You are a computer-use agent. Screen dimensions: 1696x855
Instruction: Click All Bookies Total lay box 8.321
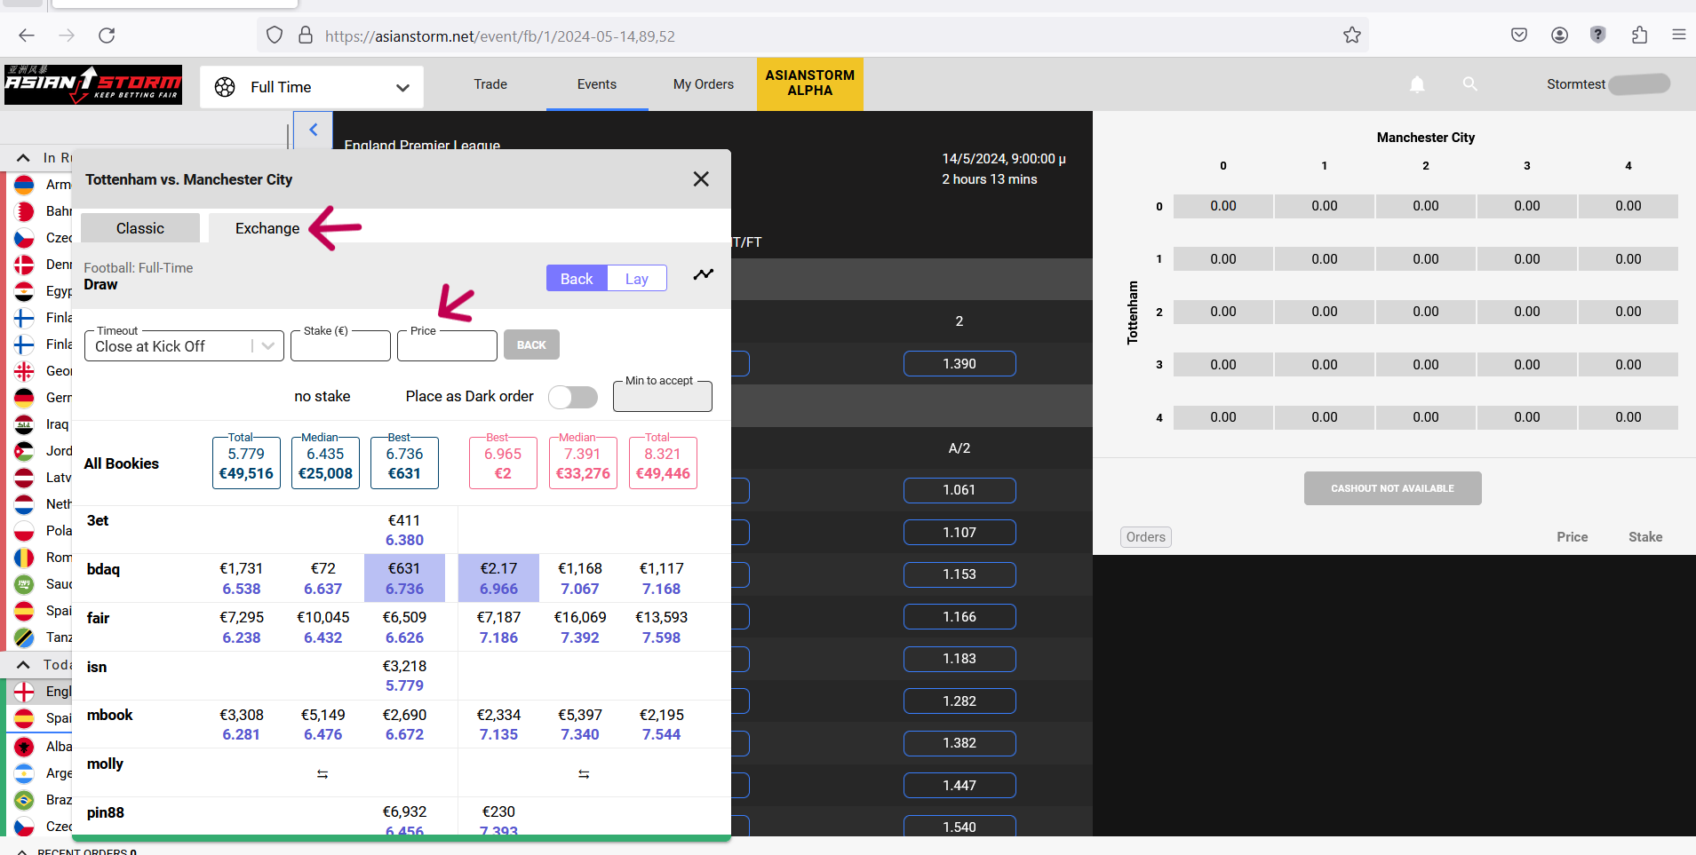click(663, 463)
